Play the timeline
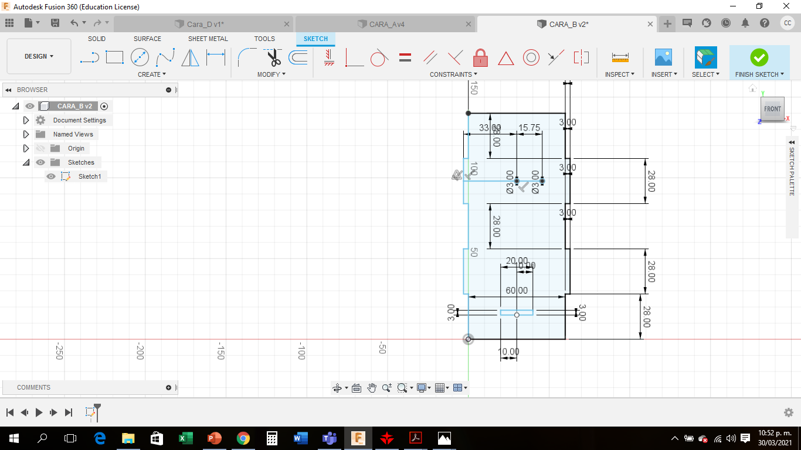This screenshot has height=450, width=801. [x=39, y=412]
